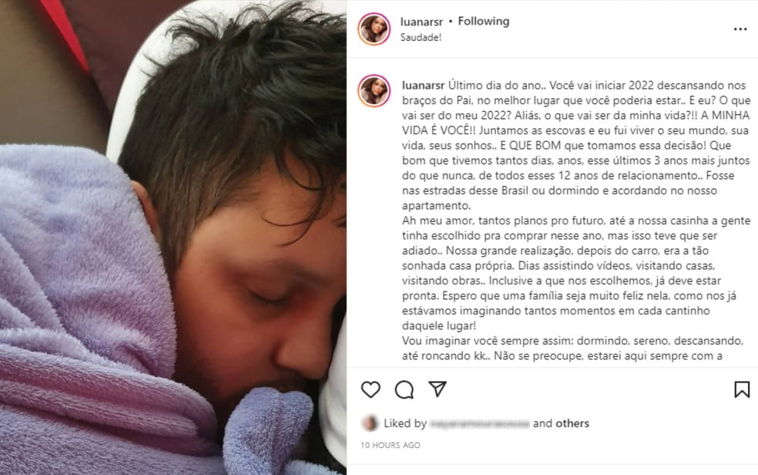The image size is (758, 475).
Task: Click luanarsr username in post header
Action: (421, 22)
